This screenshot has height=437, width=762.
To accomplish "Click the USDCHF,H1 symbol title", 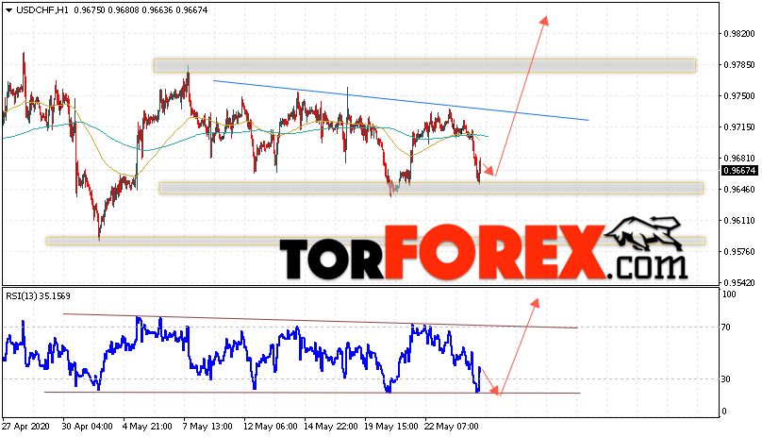I will [42, 9].
